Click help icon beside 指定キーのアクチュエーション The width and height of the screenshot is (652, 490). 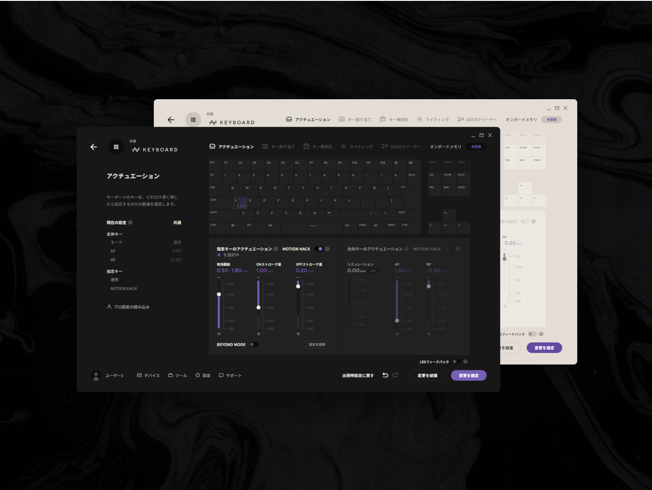(276, 249)
